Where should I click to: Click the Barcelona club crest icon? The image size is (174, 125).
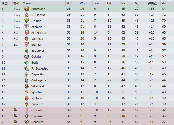pos(27,9)
